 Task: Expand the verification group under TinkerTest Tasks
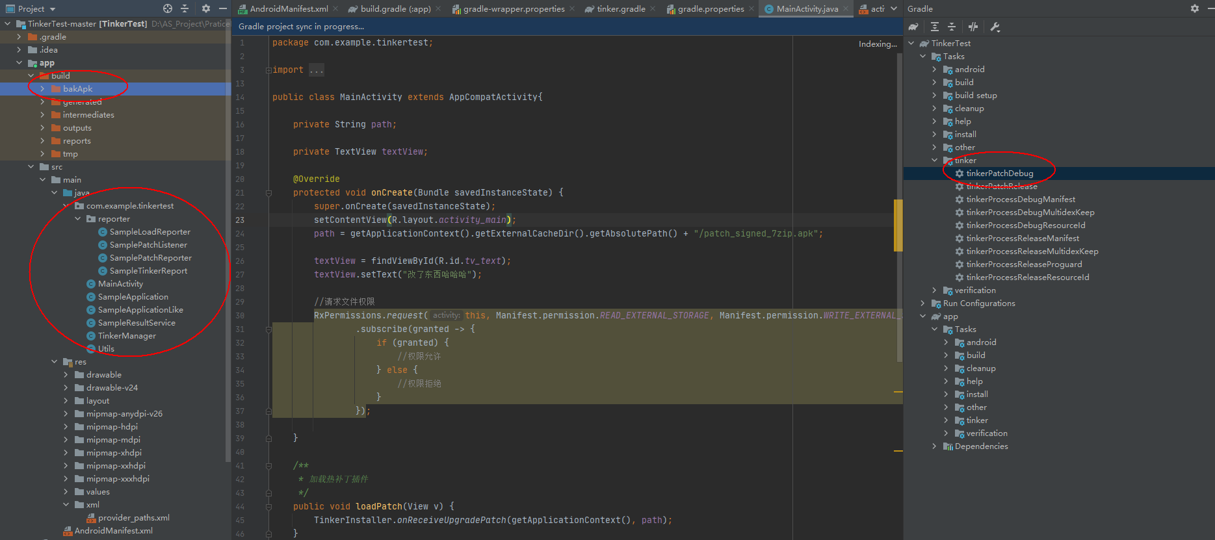934,290
